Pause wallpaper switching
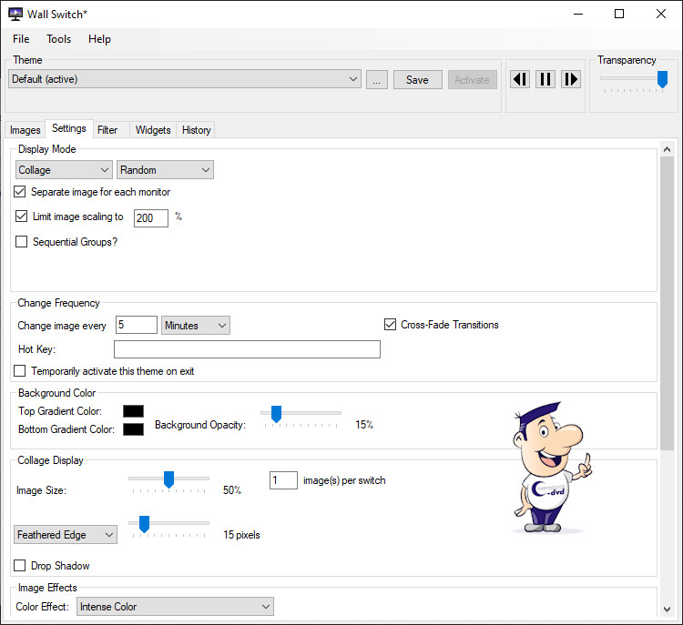This screenshot has width=683, height=625. pos(545,79)
